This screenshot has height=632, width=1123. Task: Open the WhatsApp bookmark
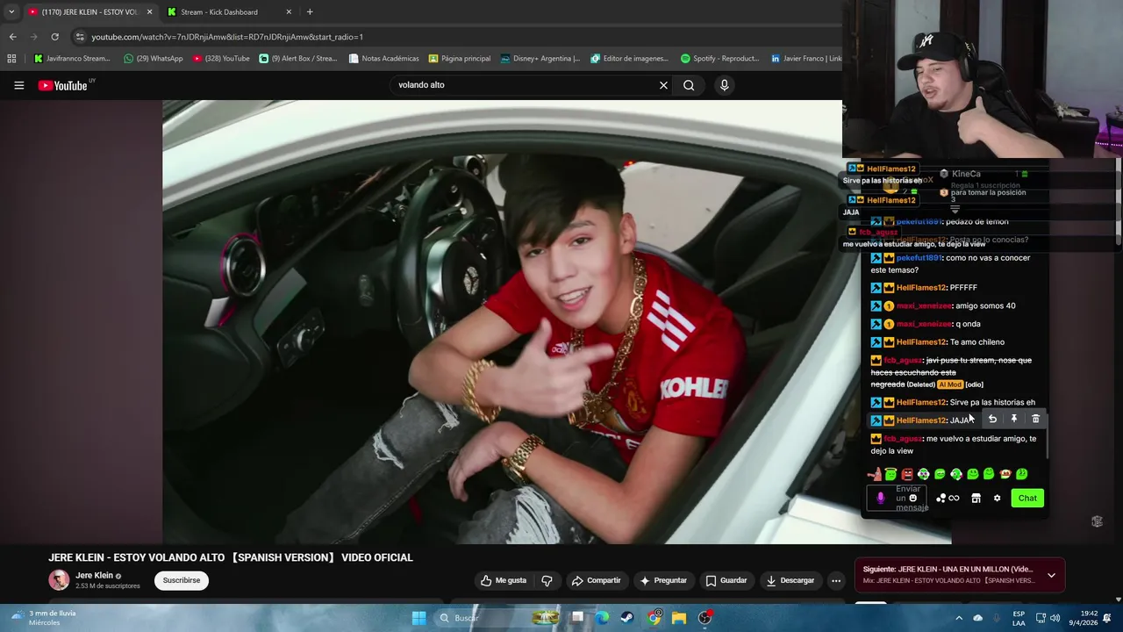point(154,59)
